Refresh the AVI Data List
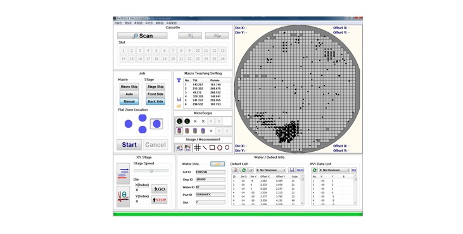463x234 pixels. click(315, 170)
